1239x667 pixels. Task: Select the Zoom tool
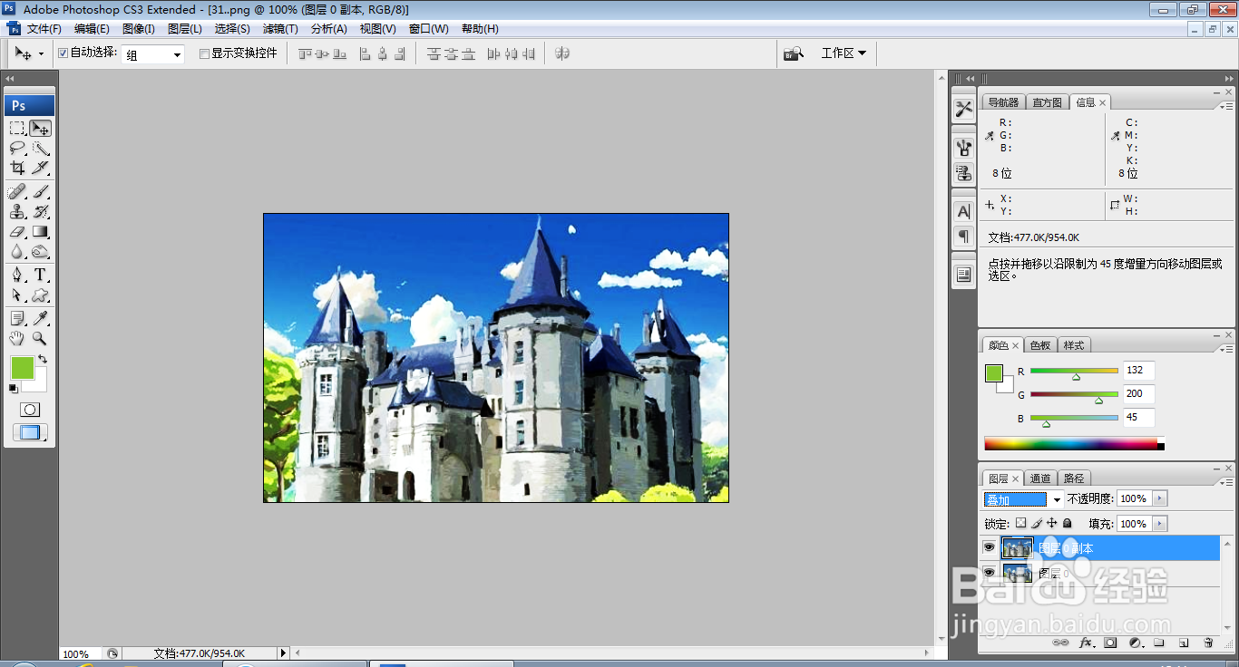pyautogui.click(x=40, y=338)
